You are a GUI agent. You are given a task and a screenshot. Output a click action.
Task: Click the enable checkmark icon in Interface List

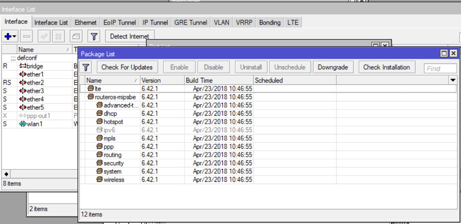44,36
